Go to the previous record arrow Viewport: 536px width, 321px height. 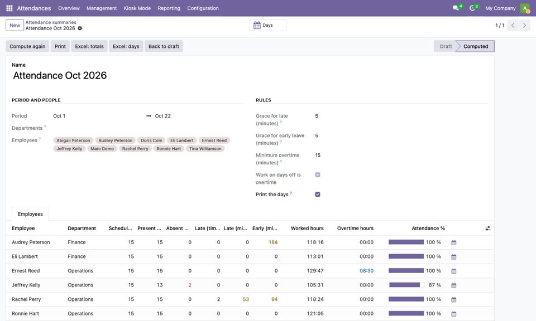pyautogui.click(x=513, y=25)
